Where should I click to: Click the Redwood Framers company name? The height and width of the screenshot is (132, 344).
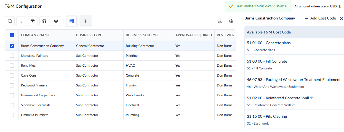pos(34,85)
